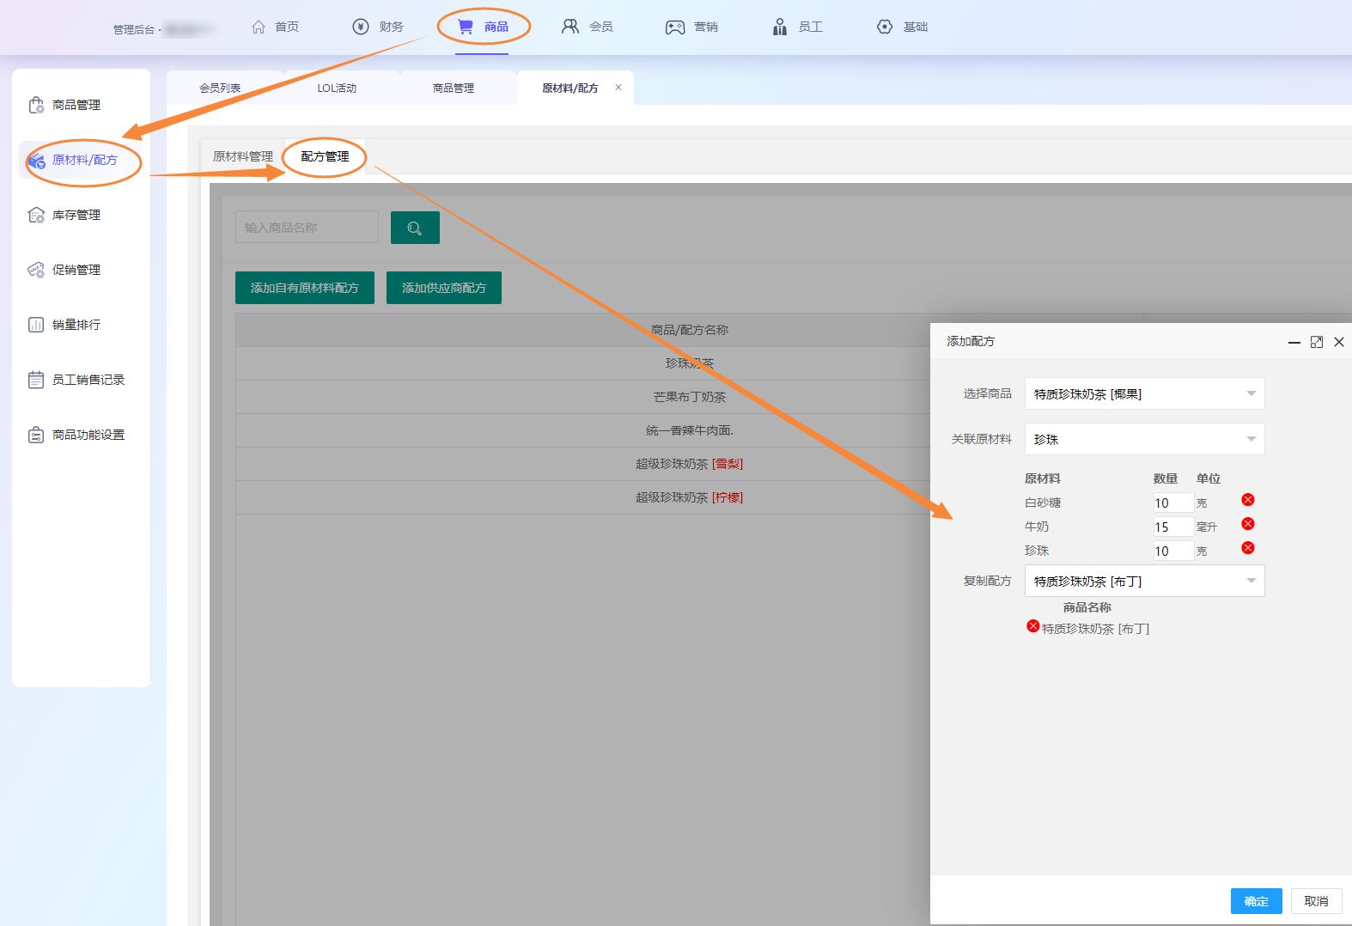Image resolution: width=1352 pixels, height=926 pixels.
Task: Go to 财务 in top navigation
Action: coord(379,27)
